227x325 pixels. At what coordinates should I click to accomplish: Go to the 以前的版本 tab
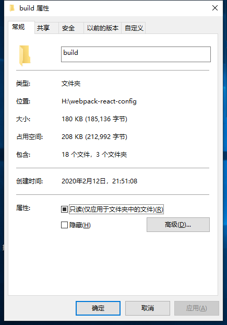[102, 28]
